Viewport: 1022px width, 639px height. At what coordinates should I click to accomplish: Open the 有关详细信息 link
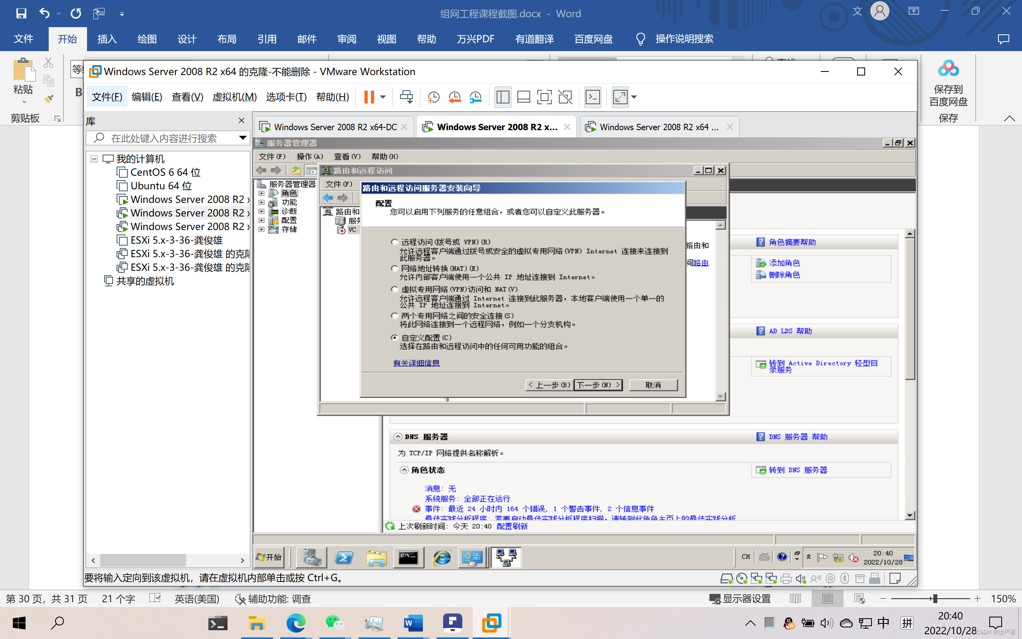click(416, 363)
